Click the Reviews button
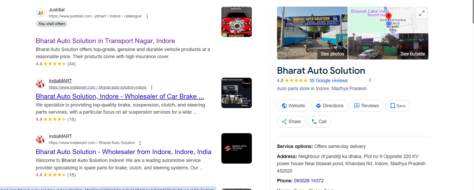 pos(366,106)
